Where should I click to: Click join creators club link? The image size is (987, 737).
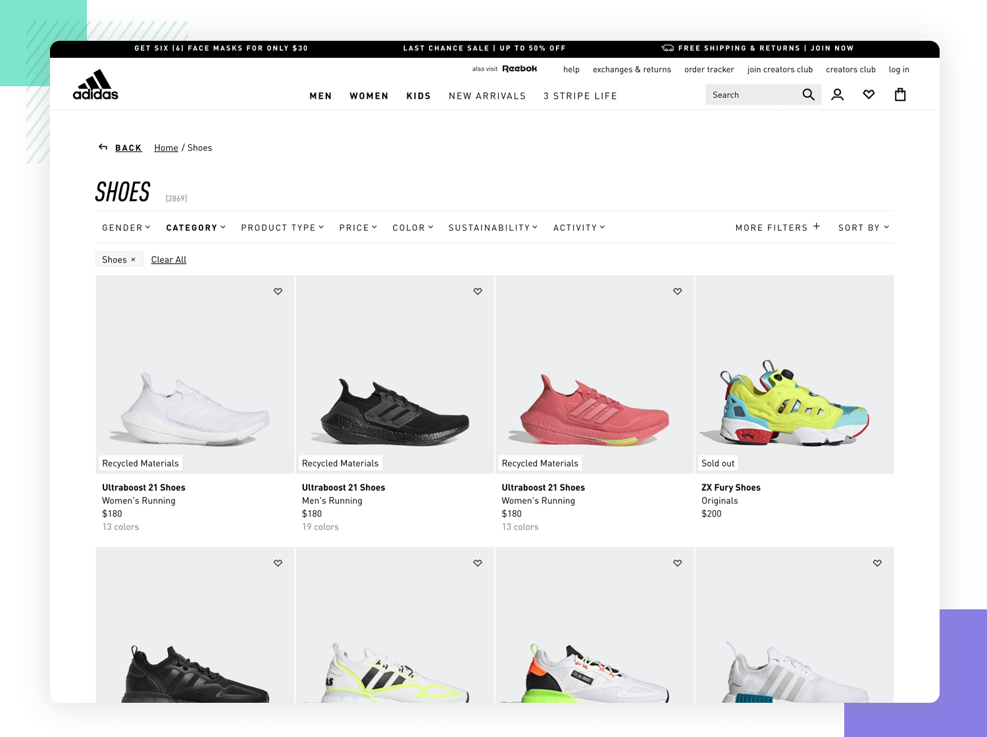780,69
